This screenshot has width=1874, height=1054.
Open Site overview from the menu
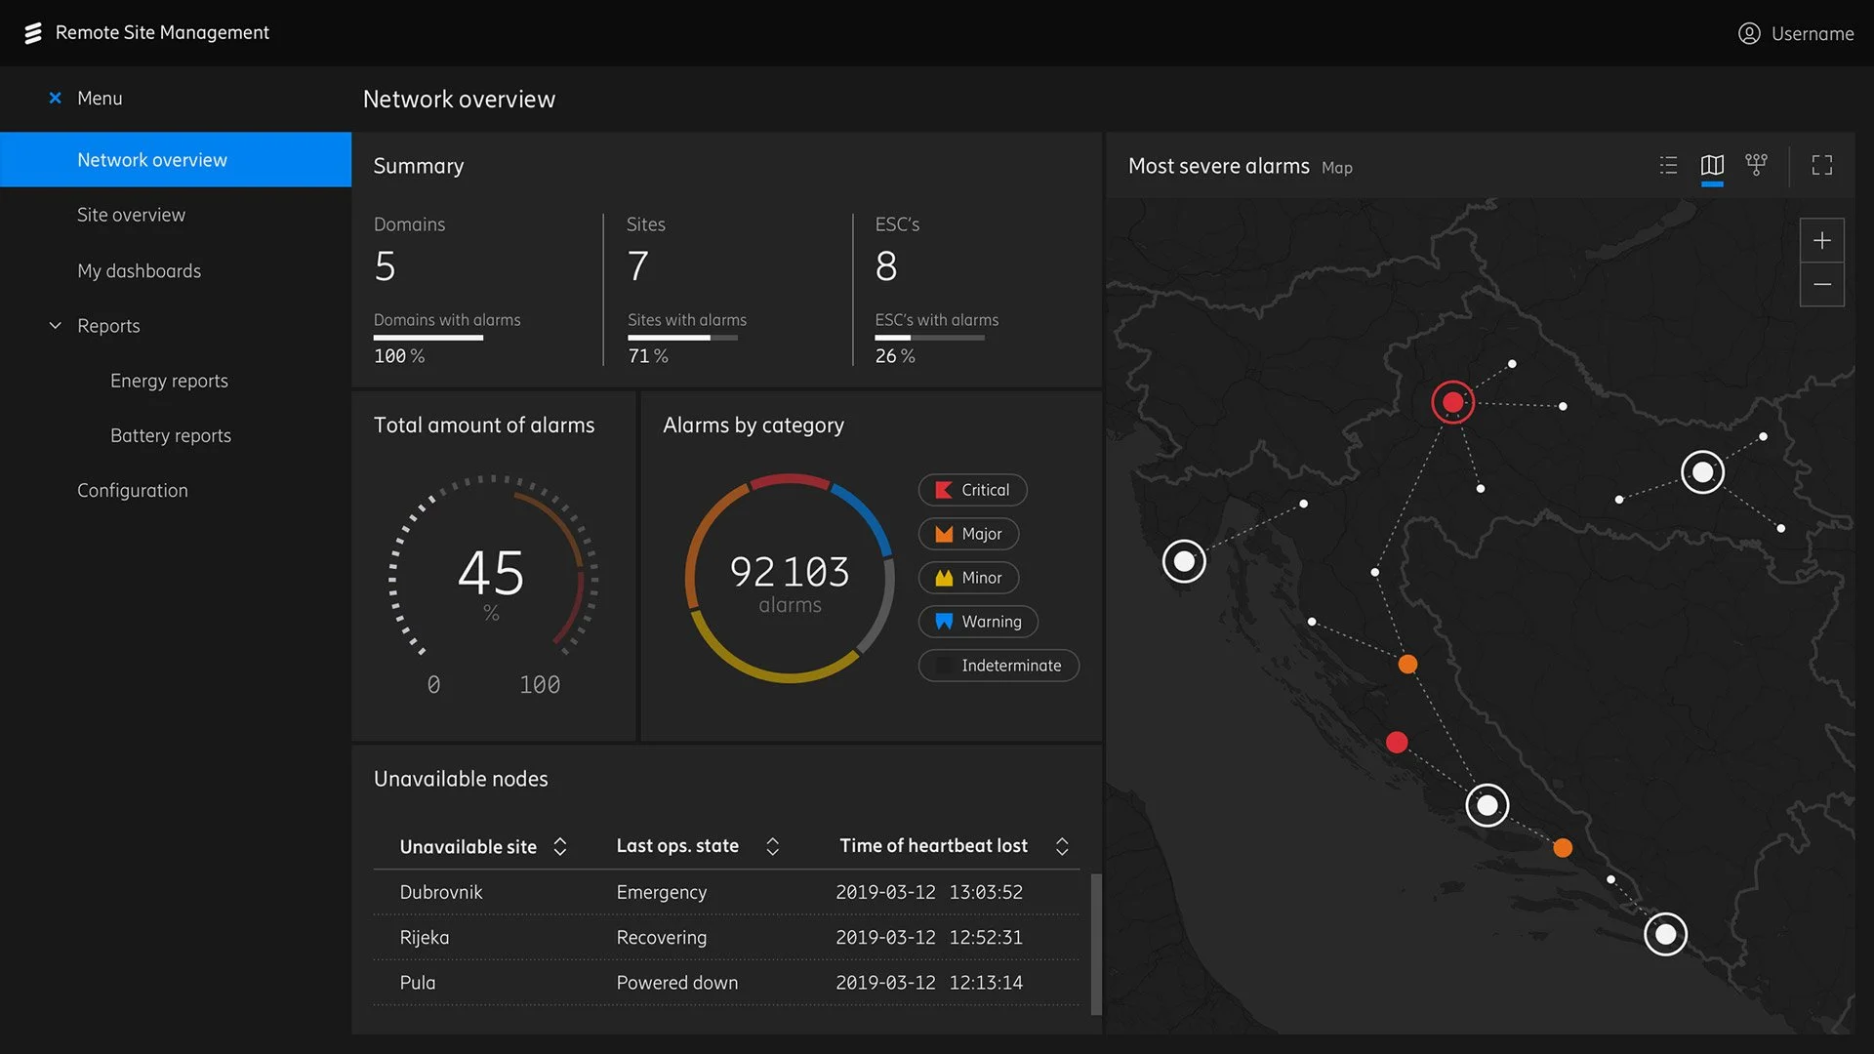(131, 215)
